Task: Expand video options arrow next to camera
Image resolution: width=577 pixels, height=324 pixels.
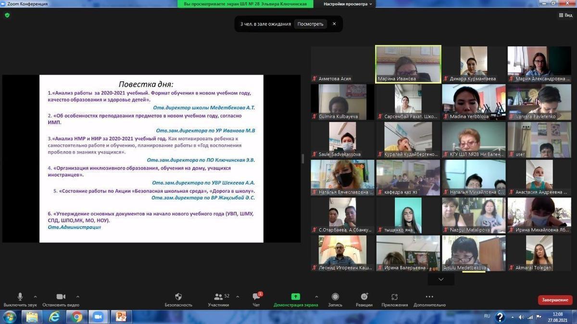Action: (x=78, y=297)
